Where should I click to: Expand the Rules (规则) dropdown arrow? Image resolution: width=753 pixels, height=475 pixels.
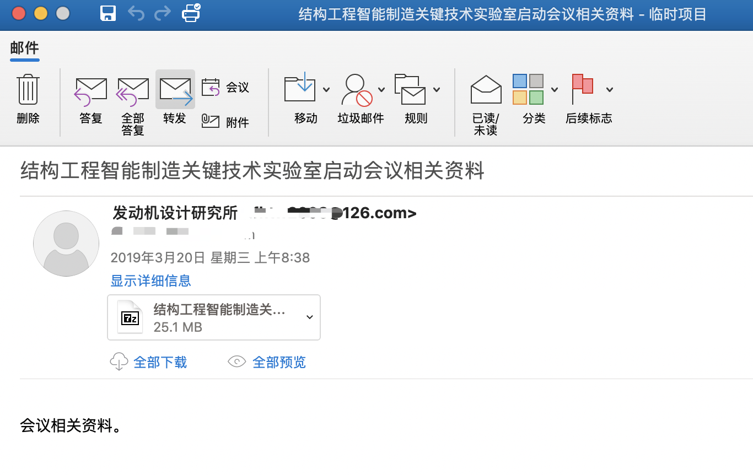(x=437, y=90)
